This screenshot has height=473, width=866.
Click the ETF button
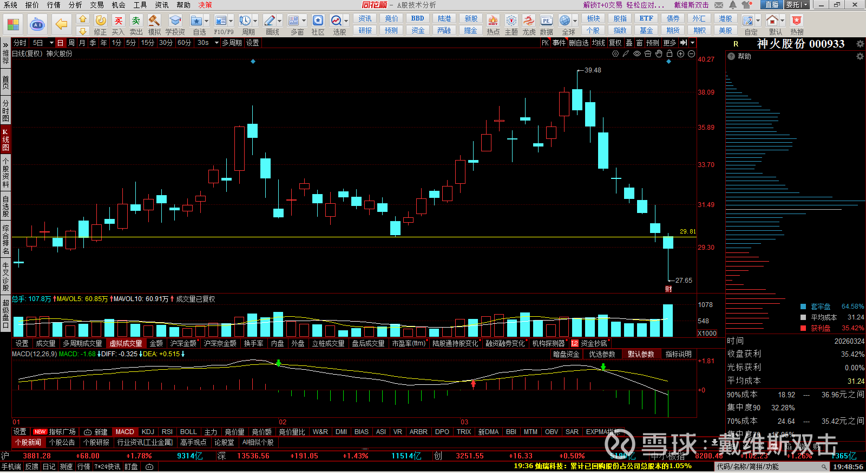646,18
